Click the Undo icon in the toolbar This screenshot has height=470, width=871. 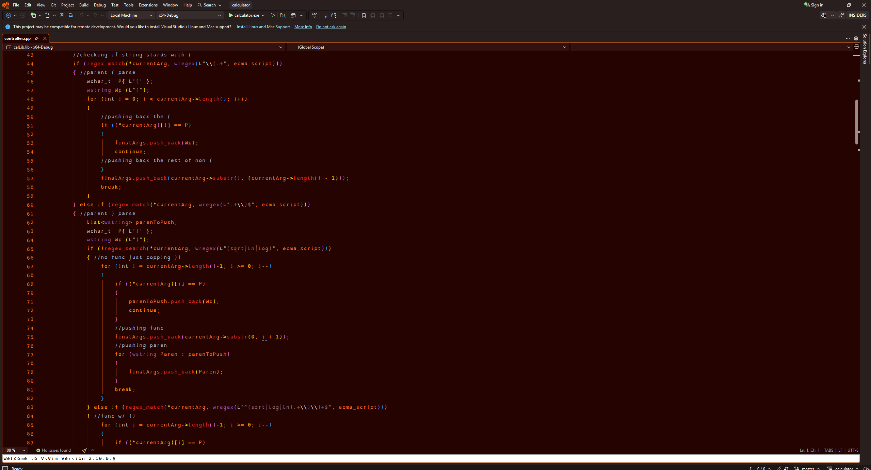pyautogui.click(x=81, y=15)
